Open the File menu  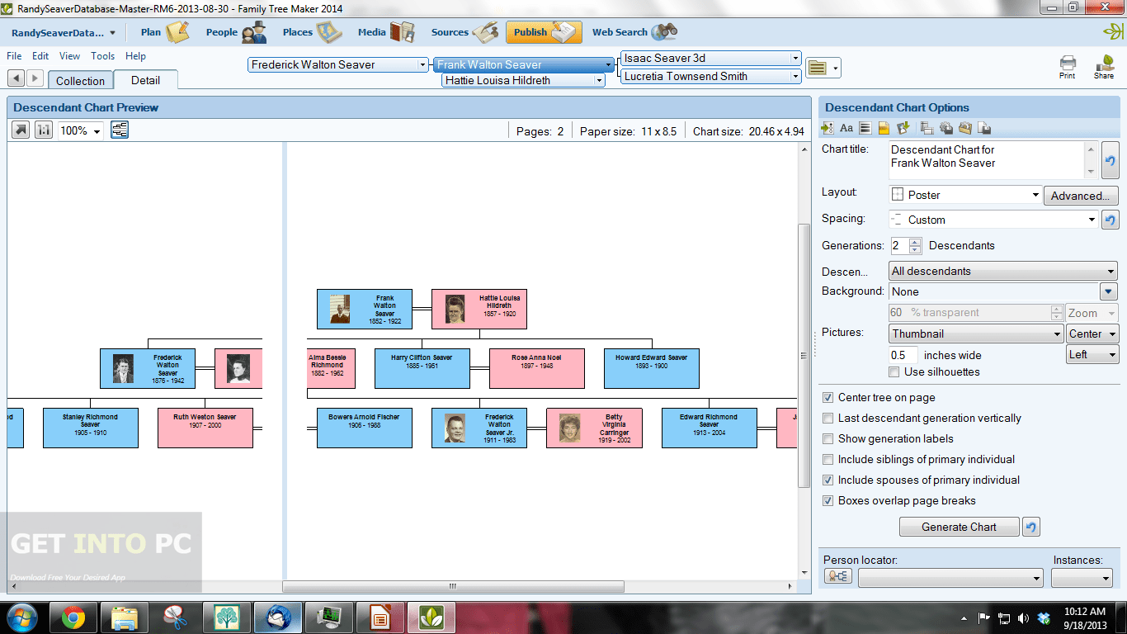coord(14,56)
